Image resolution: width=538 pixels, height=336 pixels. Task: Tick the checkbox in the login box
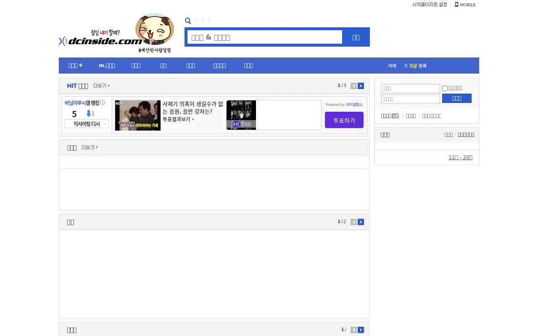[445, 88]
